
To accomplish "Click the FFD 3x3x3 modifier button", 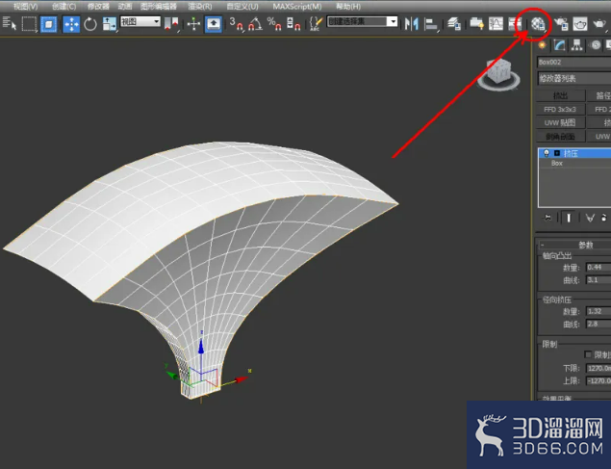I will point(560,110).
